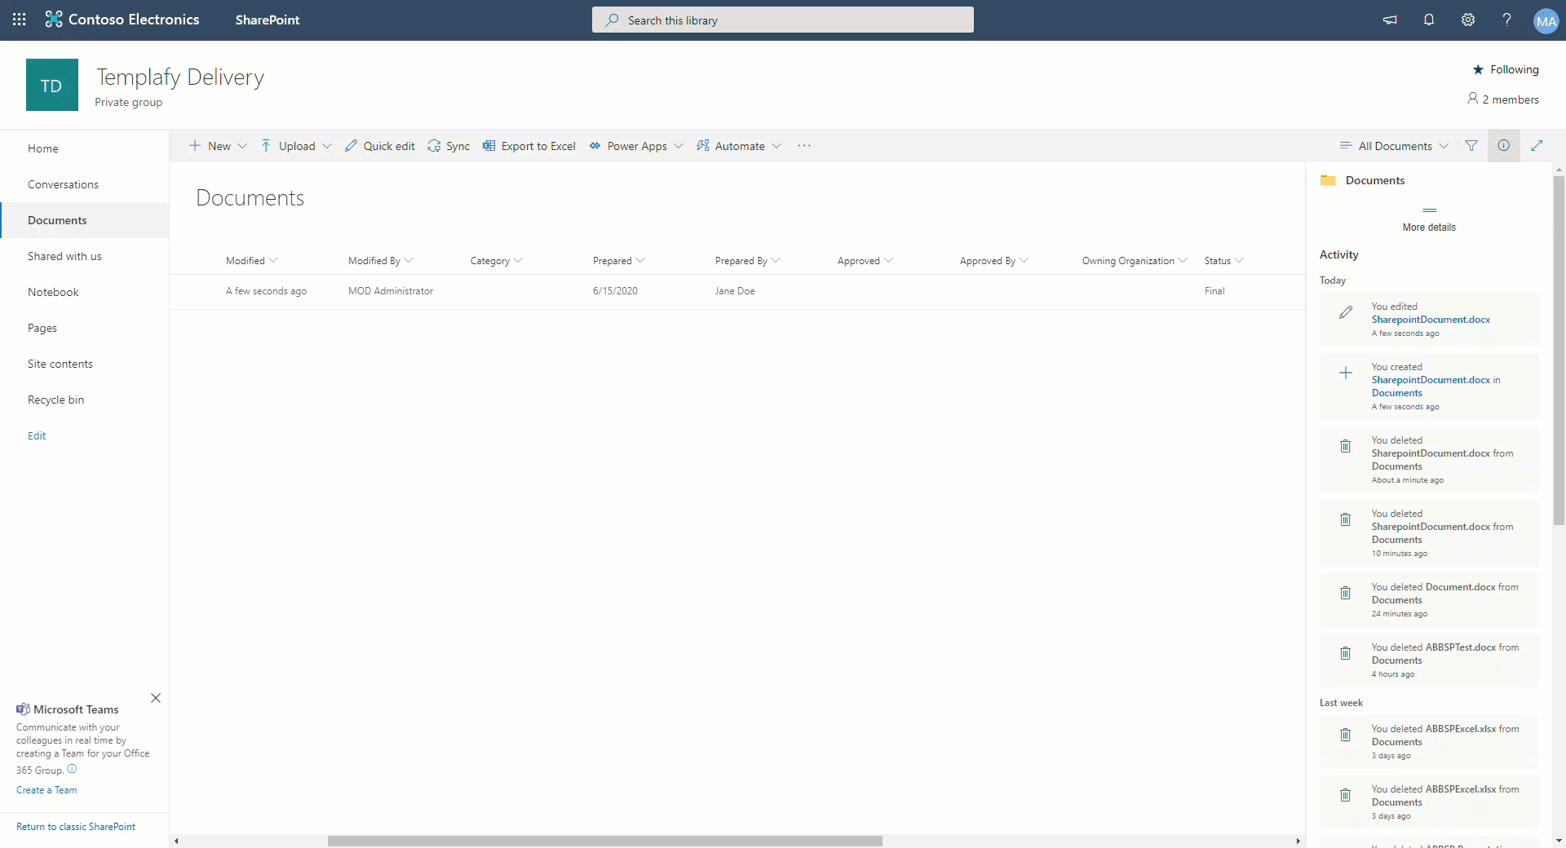Open the Category column menu

pos(496,261)
